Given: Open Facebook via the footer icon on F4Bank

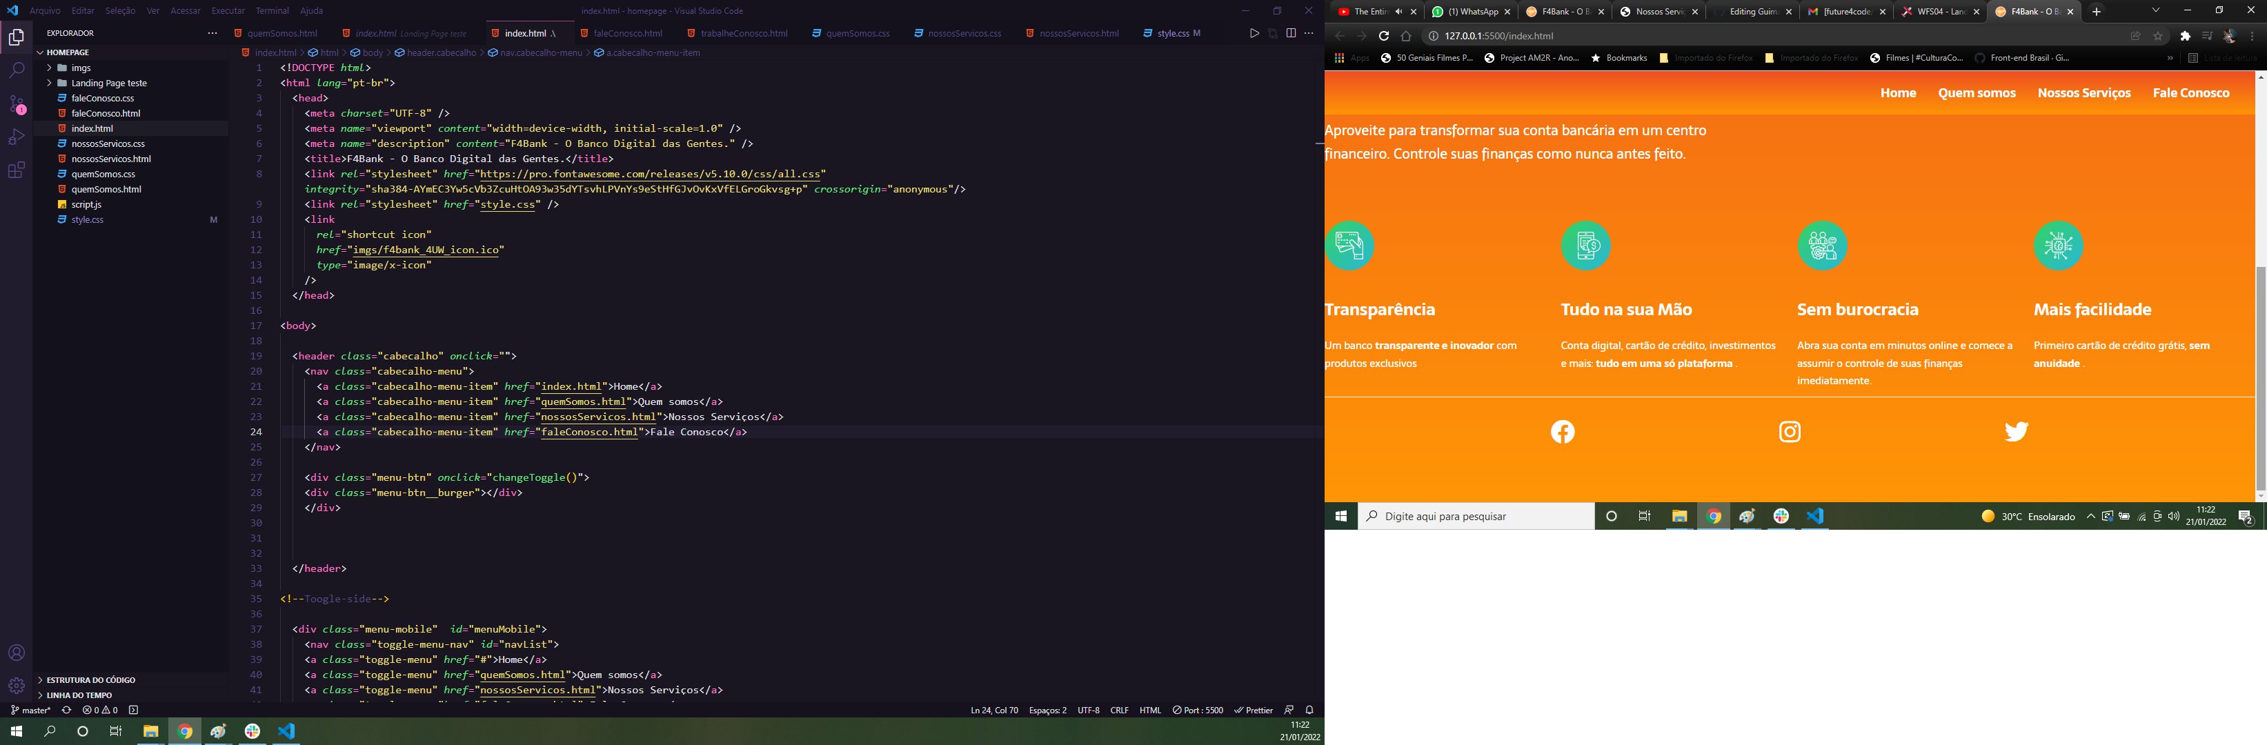Looking at the screenshot, I should (x=1563, y=432).
